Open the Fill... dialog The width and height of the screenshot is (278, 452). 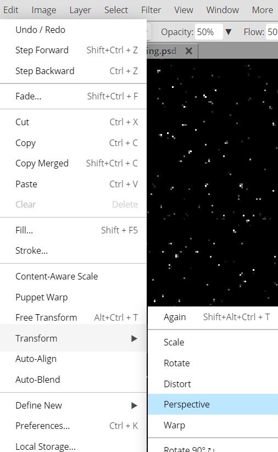pos(73,230)
